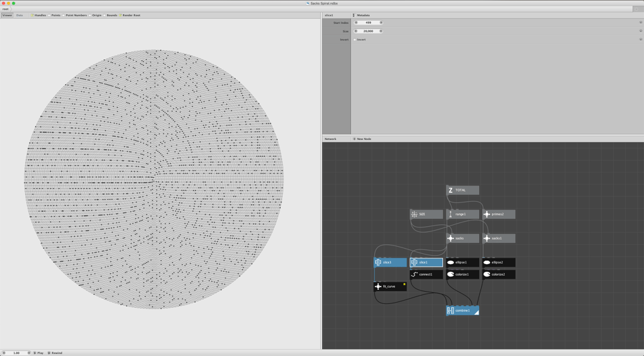
Task: Click the Sacks spiral rendering in viewer
Action: (x=154, y=179)
